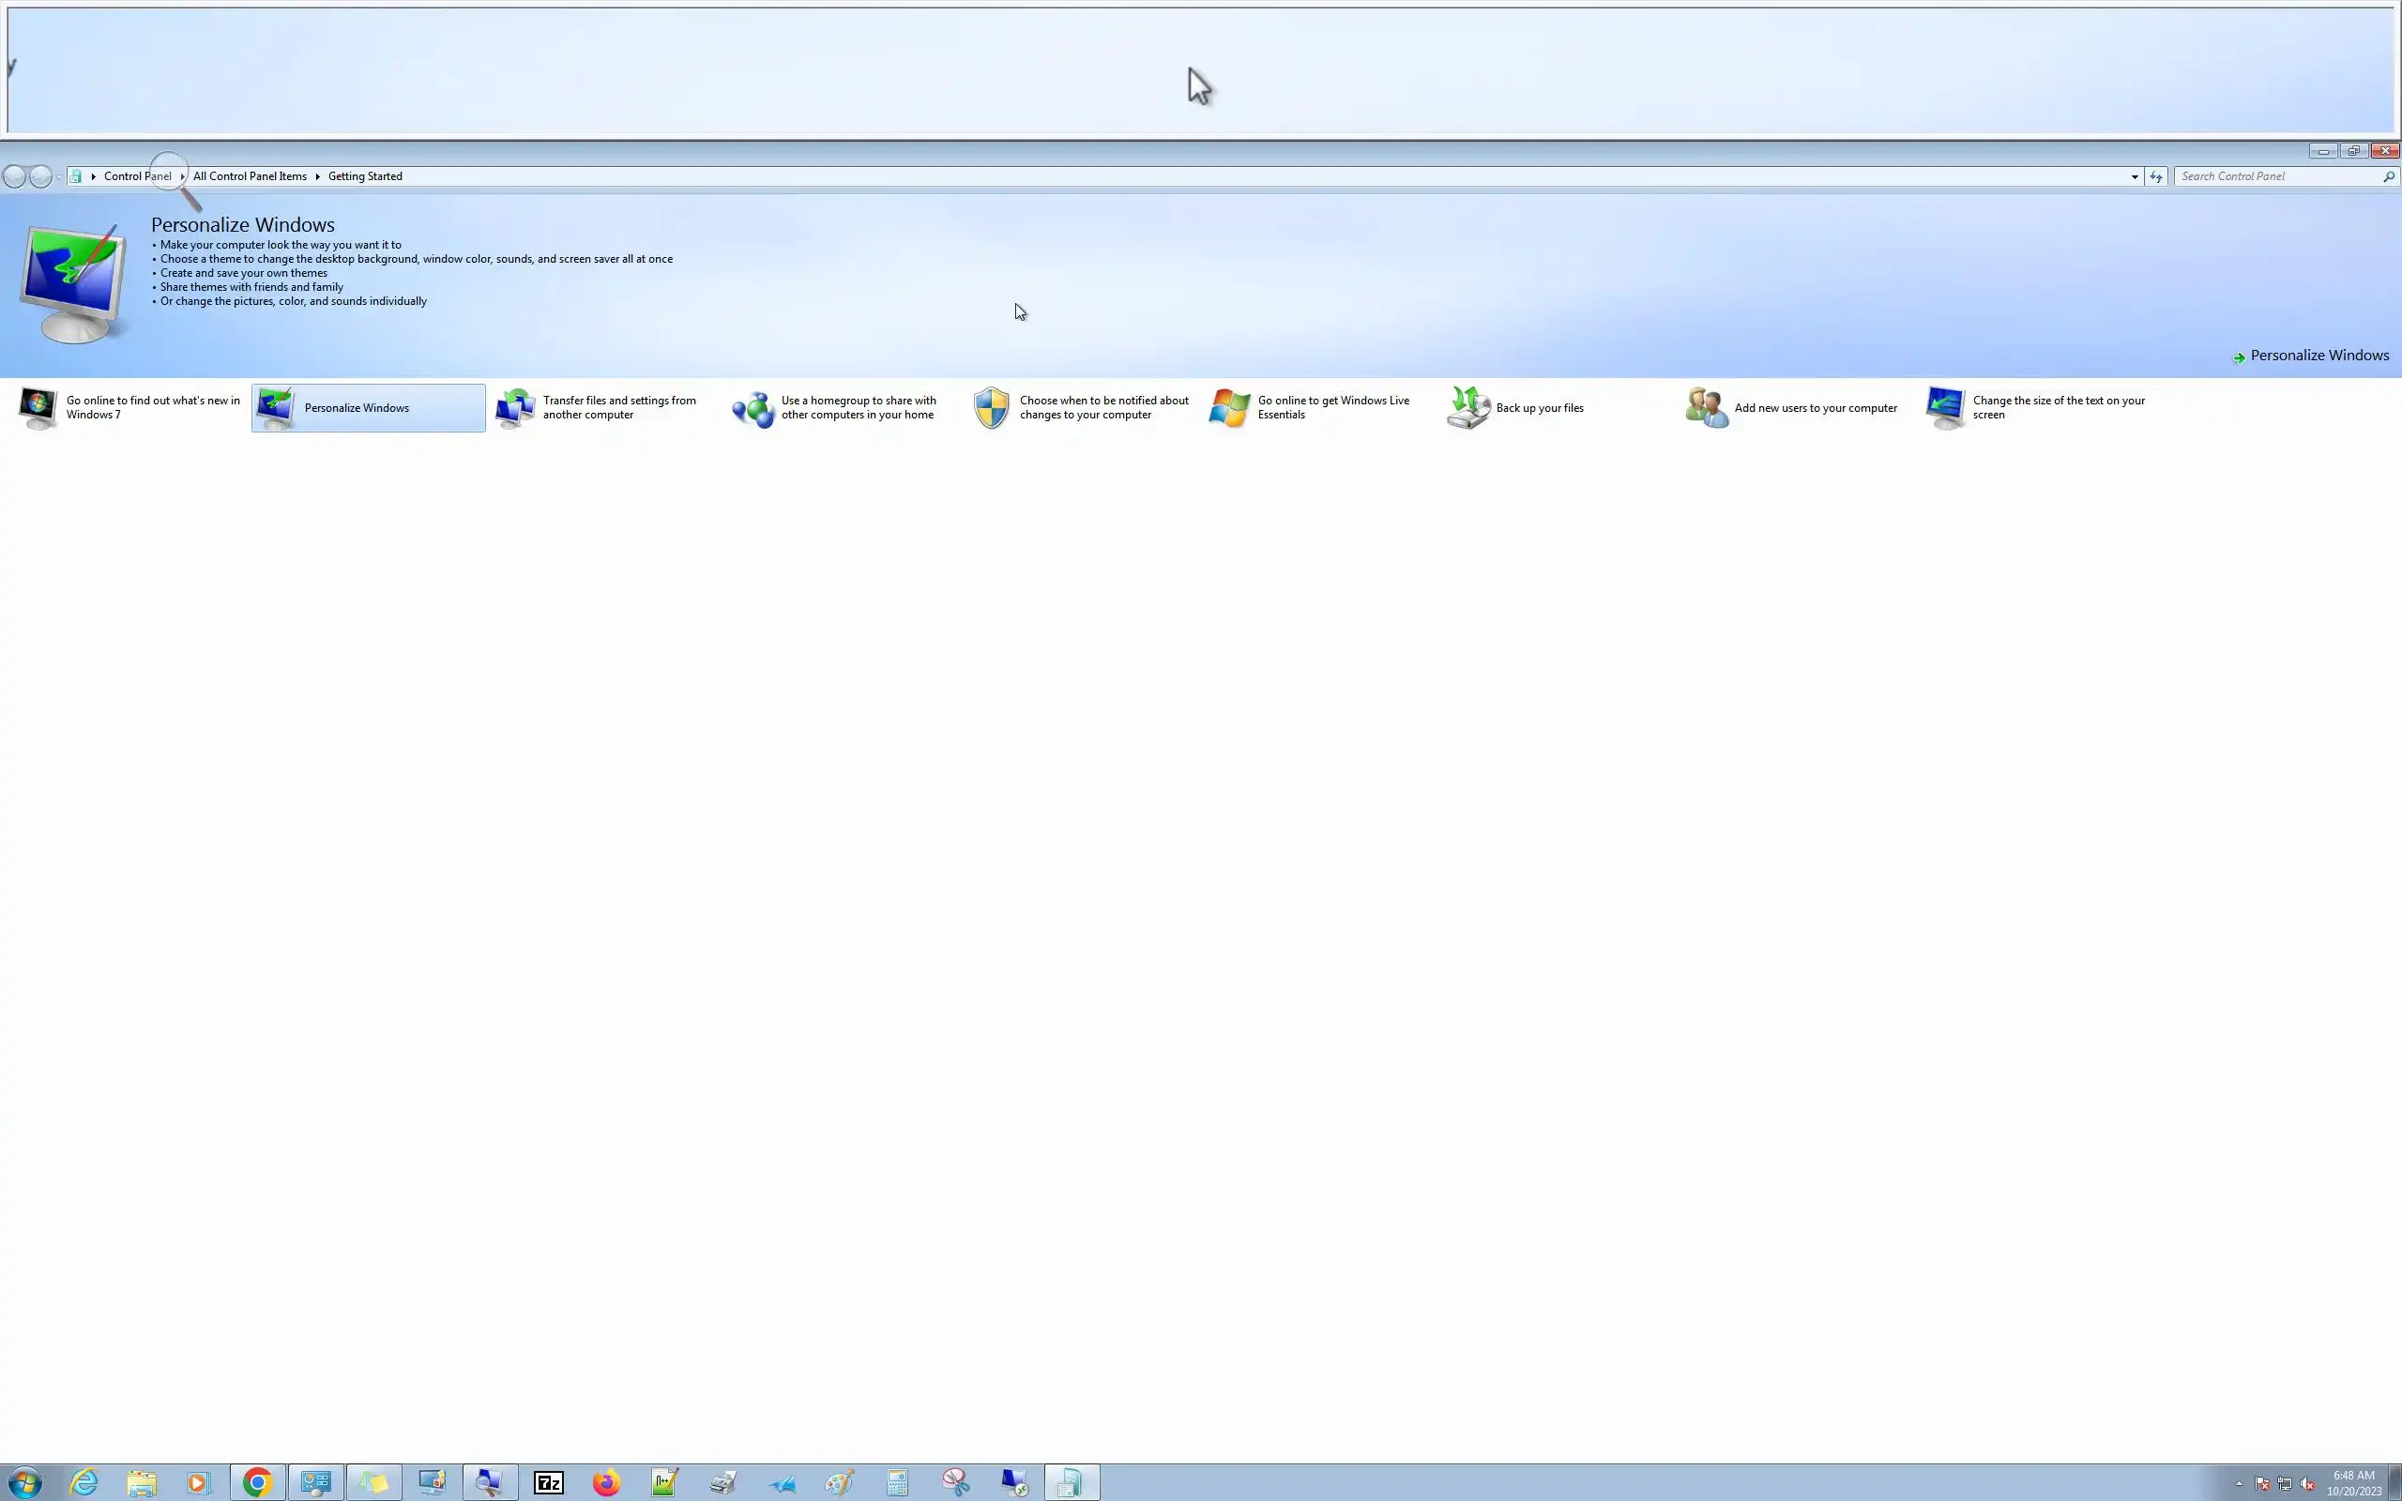The width and height of the screenshot is (2402, 1501).
Task: Click the large Personalize Windows monitor image
Action: tap(72, 284)
